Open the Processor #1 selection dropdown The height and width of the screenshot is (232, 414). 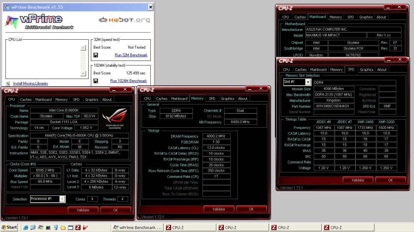click(62, 199)
